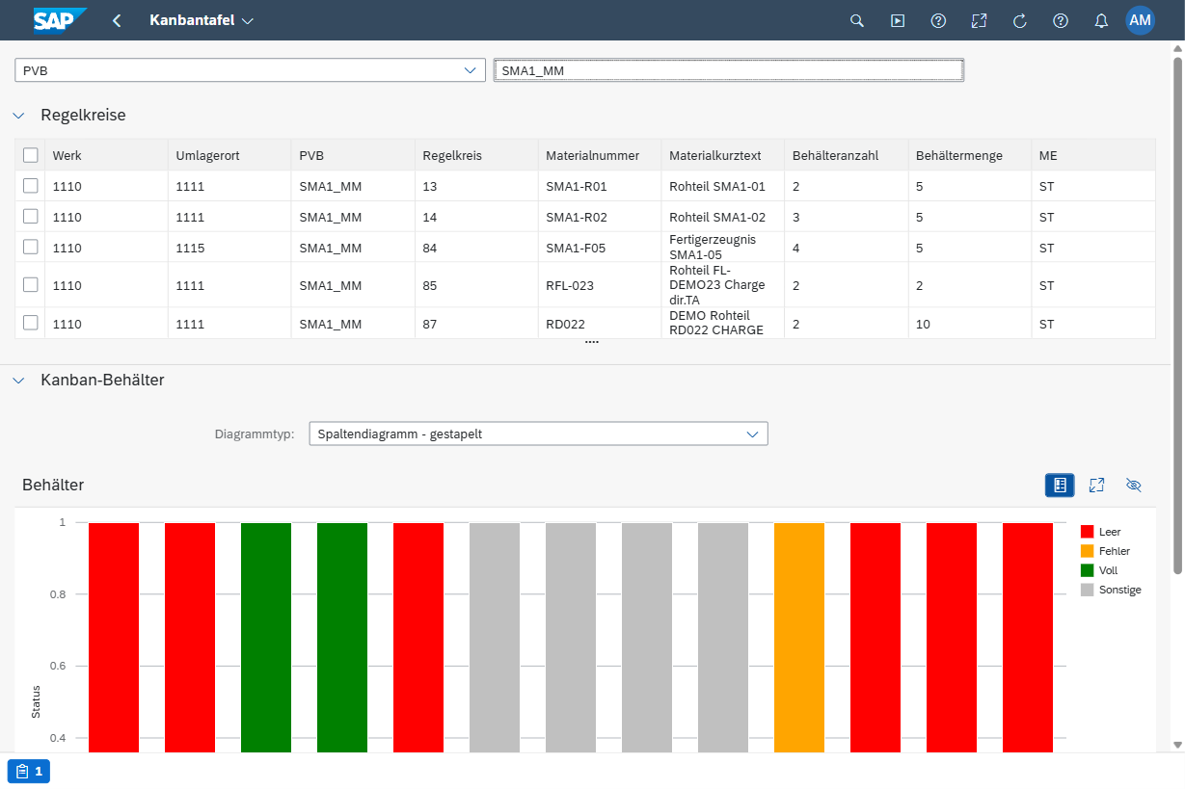
Task: Click the play/enable help icon
Action: [x=898, y=20]
